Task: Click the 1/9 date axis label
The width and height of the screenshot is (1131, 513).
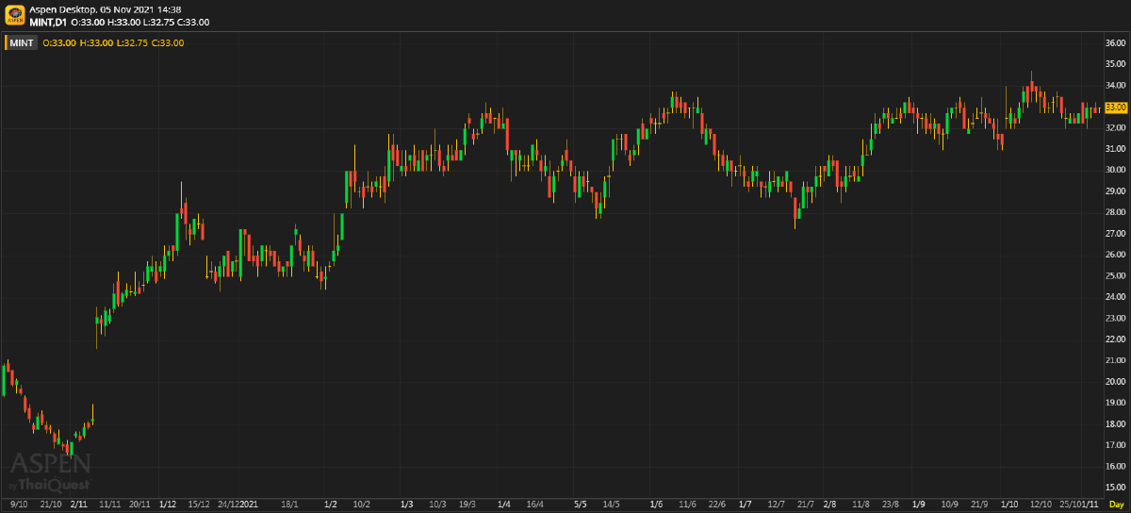Action: tap(919, 505)
